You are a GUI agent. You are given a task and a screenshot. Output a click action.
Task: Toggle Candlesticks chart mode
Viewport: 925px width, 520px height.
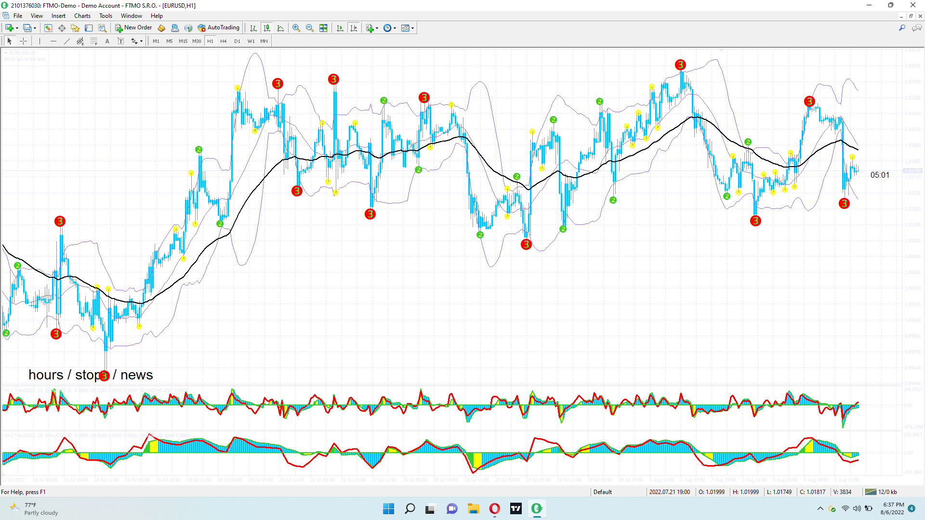pos(267,28)
